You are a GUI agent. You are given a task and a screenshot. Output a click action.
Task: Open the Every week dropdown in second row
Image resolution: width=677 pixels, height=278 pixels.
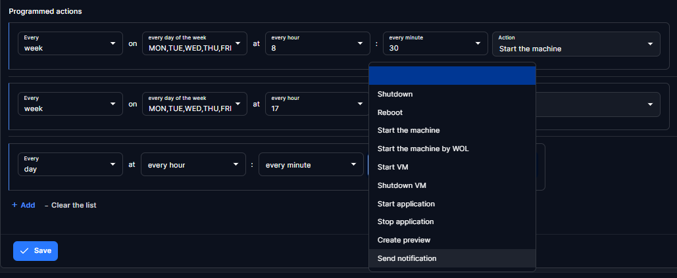pyautogui.click(x=70, y=104)
